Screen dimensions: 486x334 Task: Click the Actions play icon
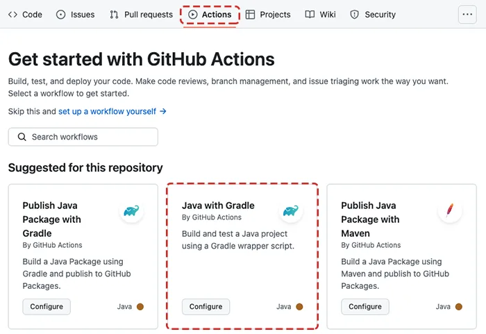point(193,15)
